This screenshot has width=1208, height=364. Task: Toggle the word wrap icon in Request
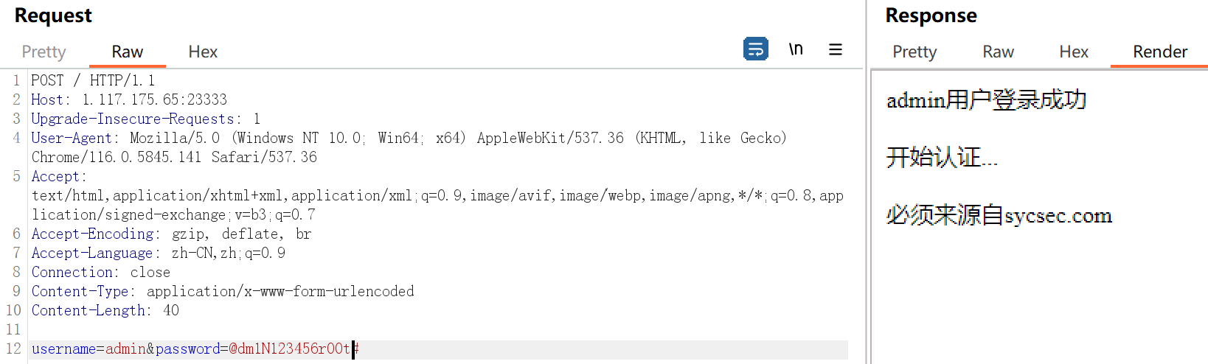click(x=755, y=49)
